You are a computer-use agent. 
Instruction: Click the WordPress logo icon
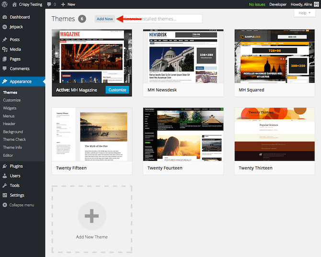click(4, 4)
